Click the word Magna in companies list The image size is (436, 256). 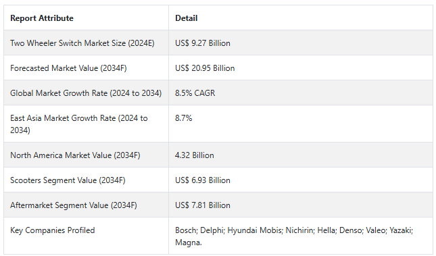pyautogui.click(x=188, y=242)
